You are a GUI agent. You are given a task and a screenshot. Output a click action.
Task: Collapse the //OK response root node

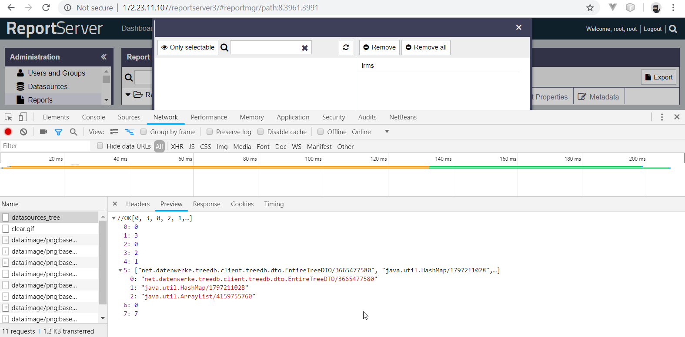(x=114, y=218)
